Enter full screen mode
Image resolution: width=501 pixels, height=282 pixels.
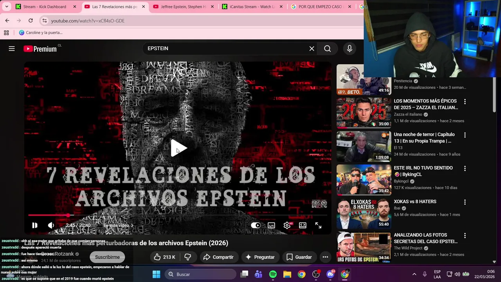click(318, 225)
